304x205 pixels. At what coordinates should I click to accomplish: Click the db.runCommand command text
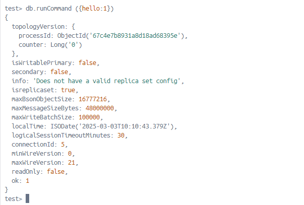tap(49, 9)
